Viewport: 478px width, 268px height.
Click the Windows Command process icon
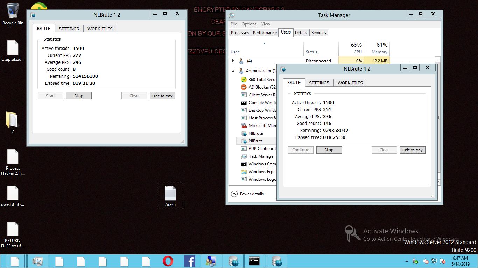244,164
